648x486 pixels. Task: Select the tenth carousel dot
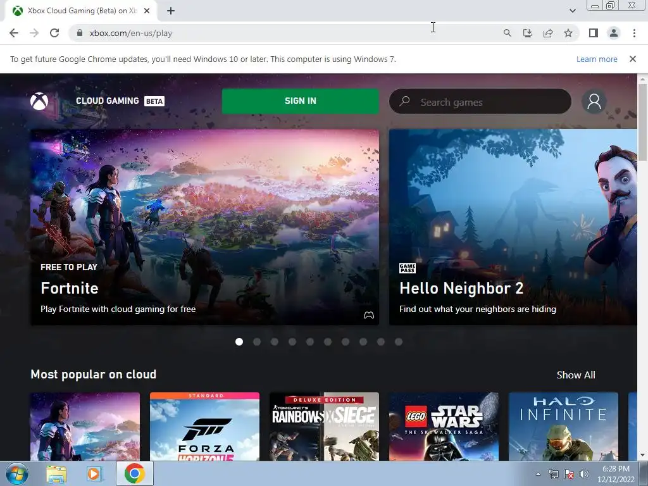(399, 342)
